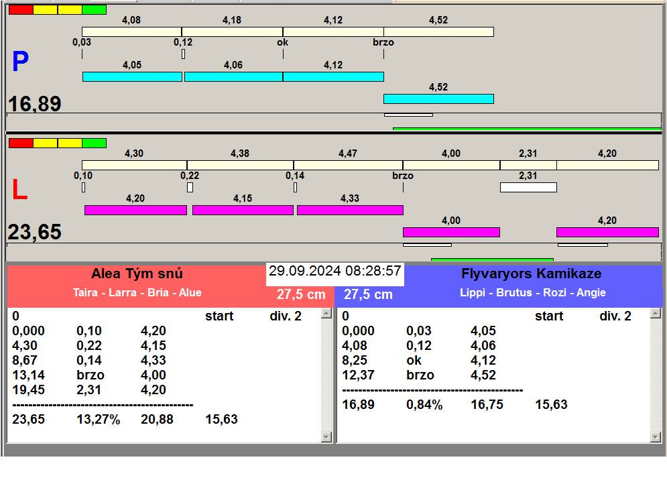
Task: Click down arrow of Alea Tým snů table scrollbar
Action: 326,436
